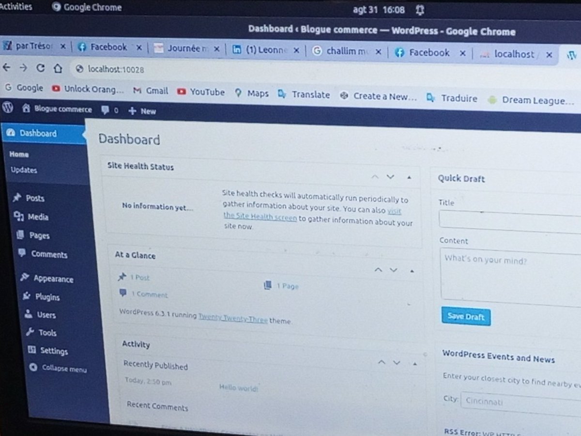The image size is (581, 436).
Task: Move At a Glance panel down
Action: (x=393, y=270)
